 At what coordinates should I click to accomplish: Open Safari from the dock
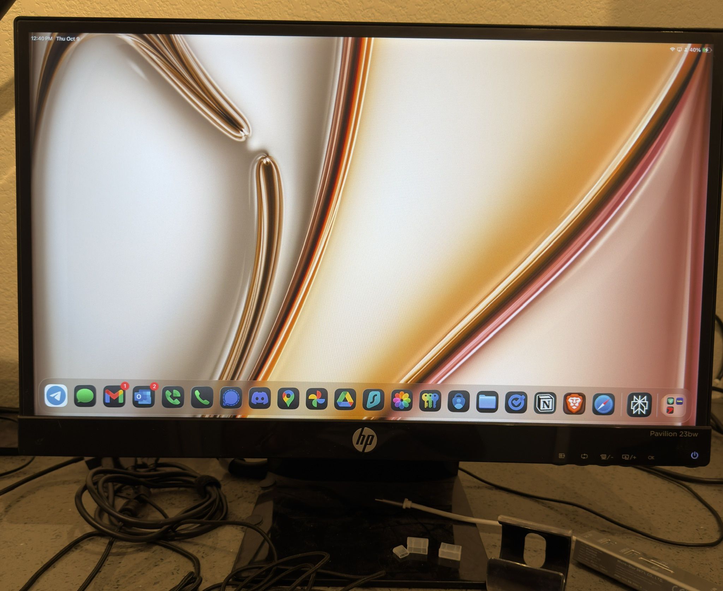click(603, 404)
